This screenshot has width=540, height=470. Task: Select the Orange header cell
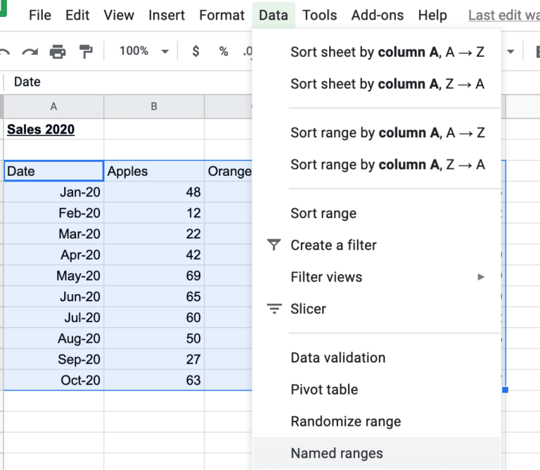[229, 171]
